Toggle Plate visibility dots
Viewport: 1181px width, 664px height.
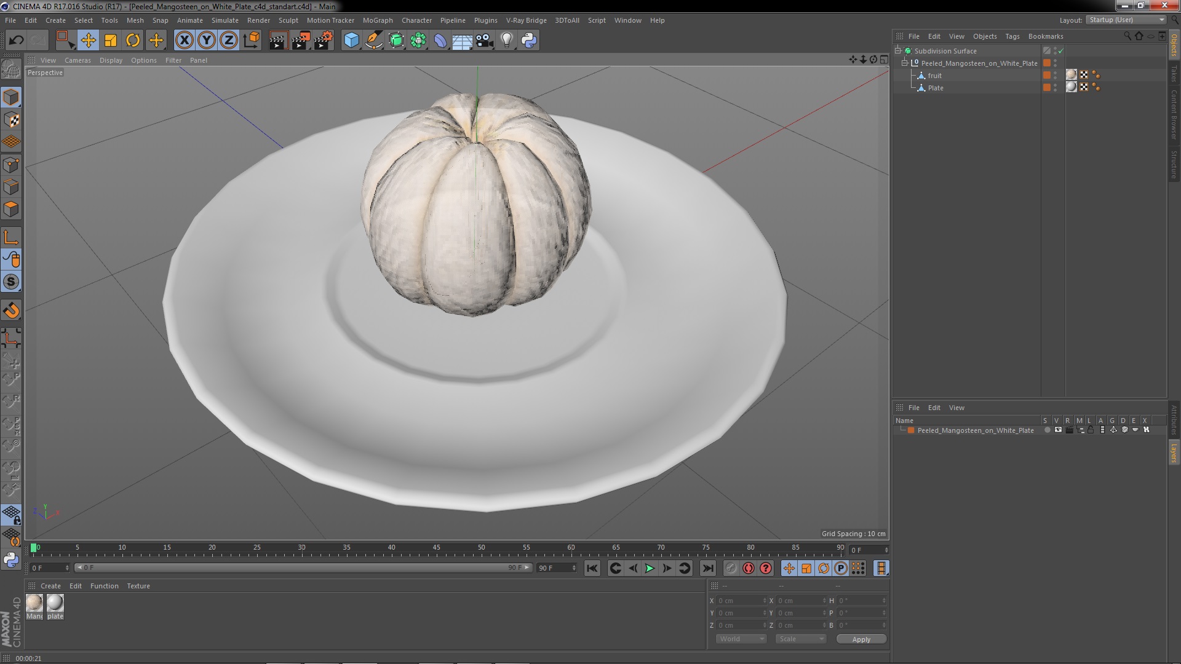1055,87
